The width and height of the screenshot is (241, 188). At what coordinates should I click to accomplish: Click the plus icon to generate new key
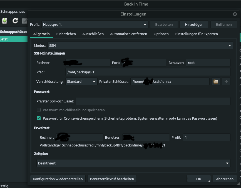coord(226,81)
